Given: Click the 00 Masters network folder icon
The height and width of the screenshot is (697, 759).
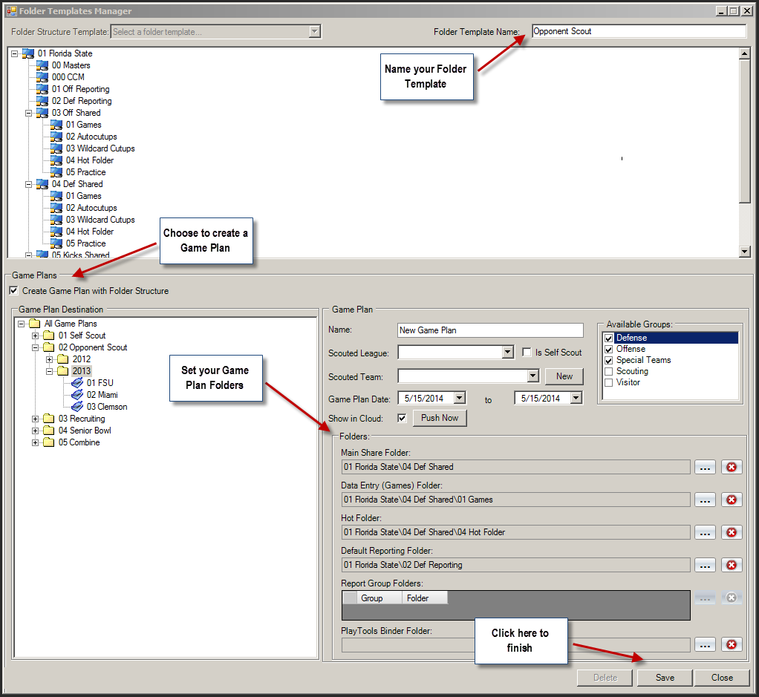Looking at the screenshot, I should (42, 65).
